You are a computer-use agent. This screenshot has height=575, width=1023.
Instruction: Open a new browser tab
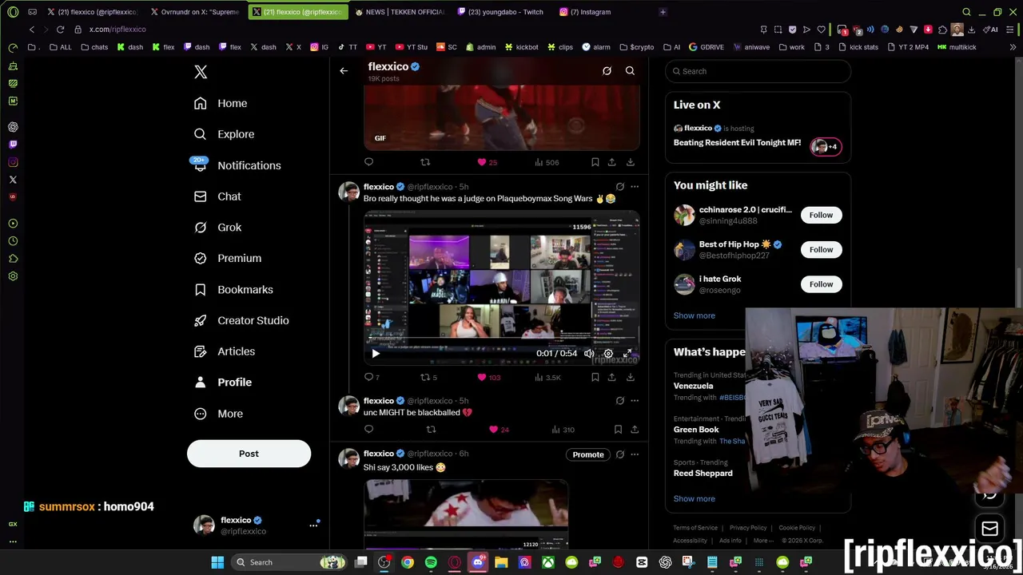click(x=663, y=12)
